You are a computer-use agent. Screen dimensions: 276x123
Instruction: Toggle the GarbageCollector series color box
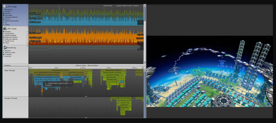[x=4, y=17]
